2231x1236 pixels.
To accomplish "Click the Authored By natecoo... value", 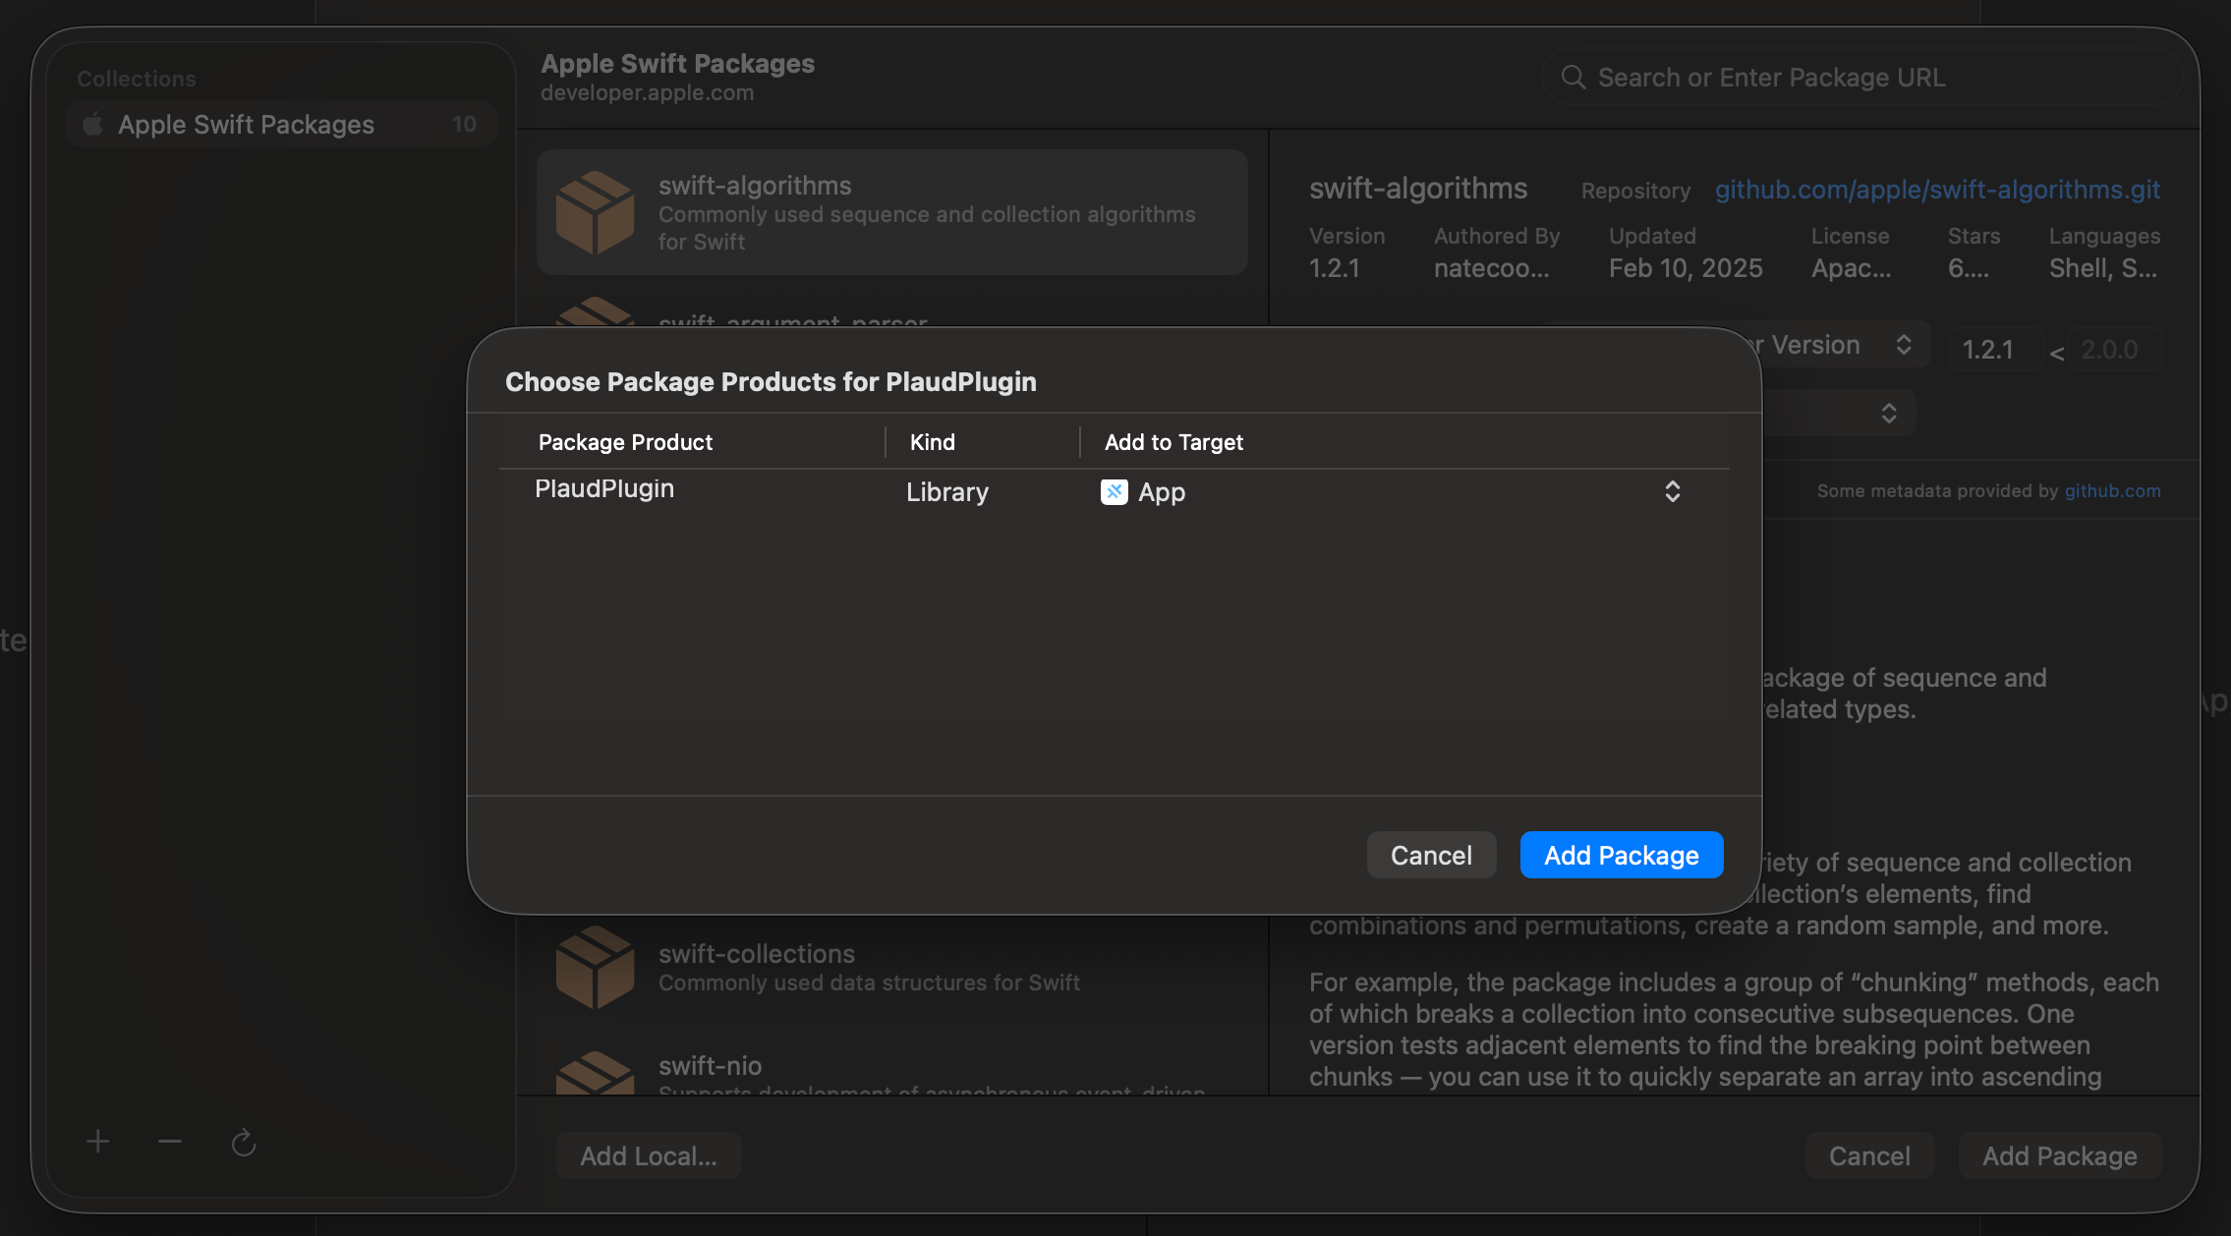I will point(1491,268).
